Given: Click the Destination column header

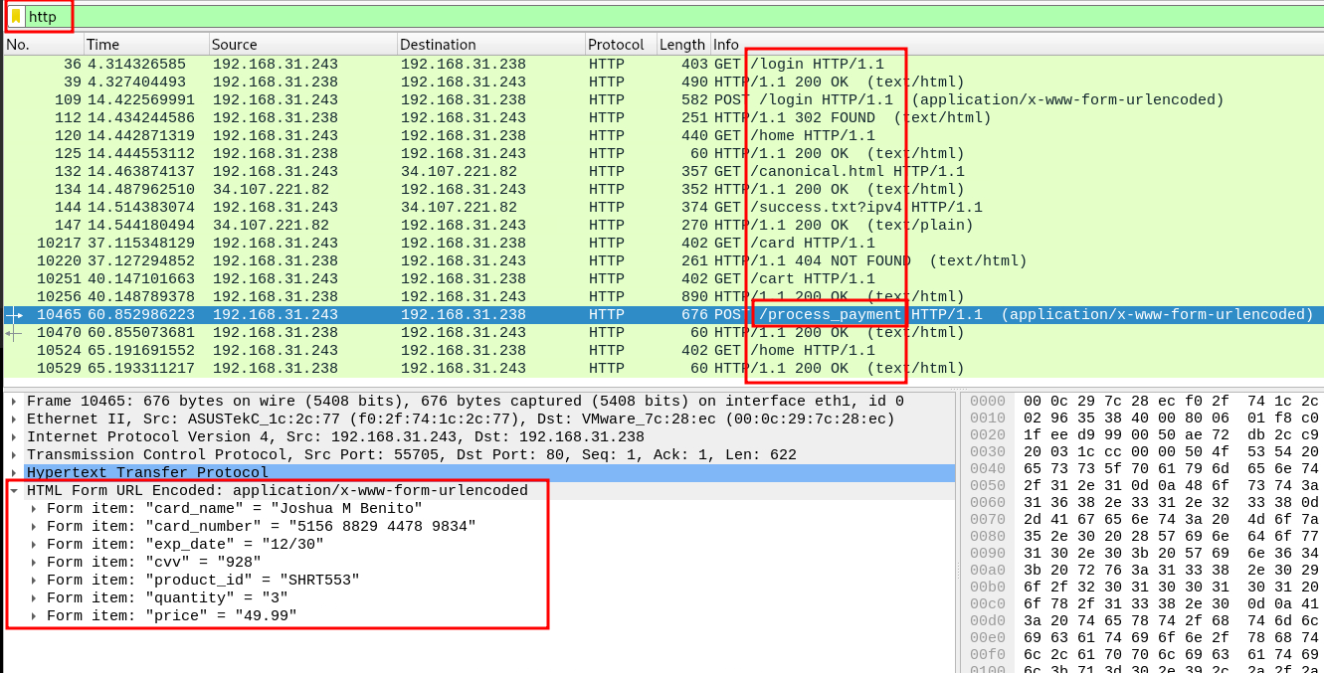Looking at the screenshot, I should coord(489,45).
